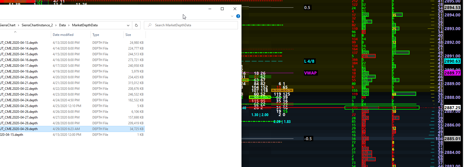Image resolution: width=464 pixels, height=167 pixels.
Task: Select file CME.2020-04-28.depth
Action: (19, 123)
